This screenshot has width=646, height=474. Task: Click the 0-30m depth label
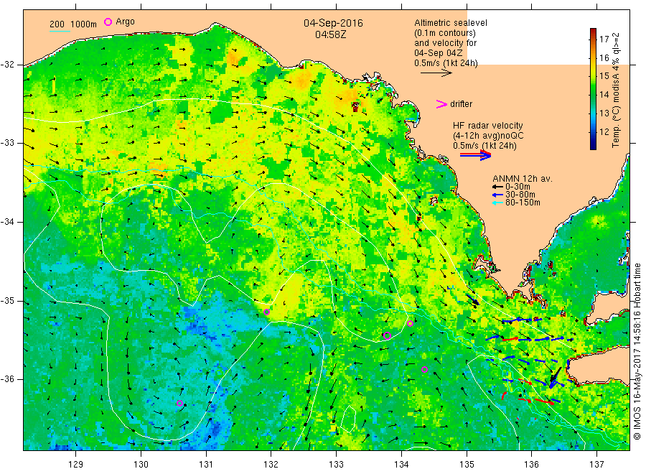tap(518, 187)
